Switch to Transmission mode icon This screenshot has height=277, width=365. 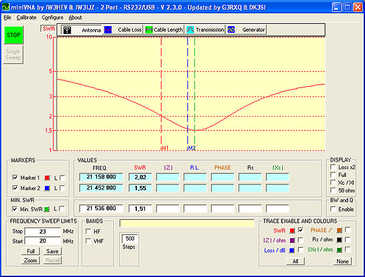pos(190,29)
